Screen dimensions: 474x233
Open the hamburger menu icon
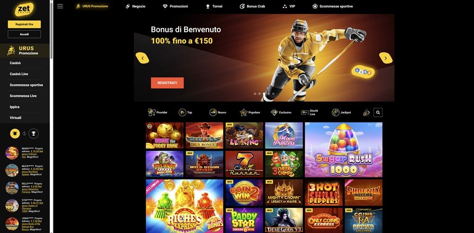[x=60, y=6]
